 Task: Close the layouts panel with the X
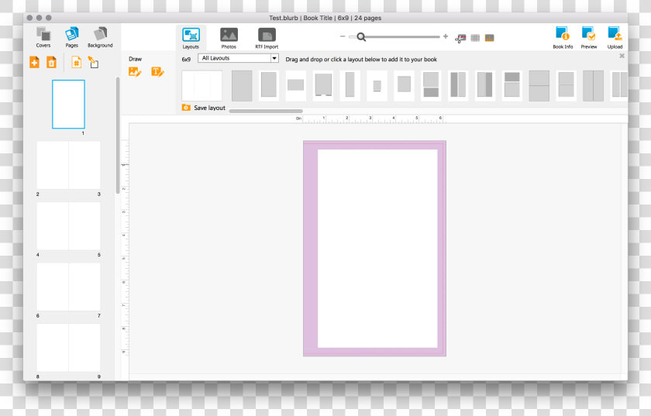coord(622,56)
